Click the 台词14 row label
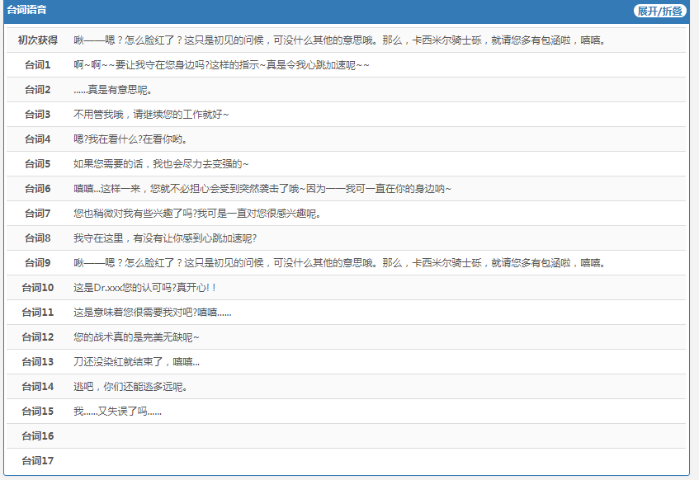Screen dimensions: 699x480 38,387
